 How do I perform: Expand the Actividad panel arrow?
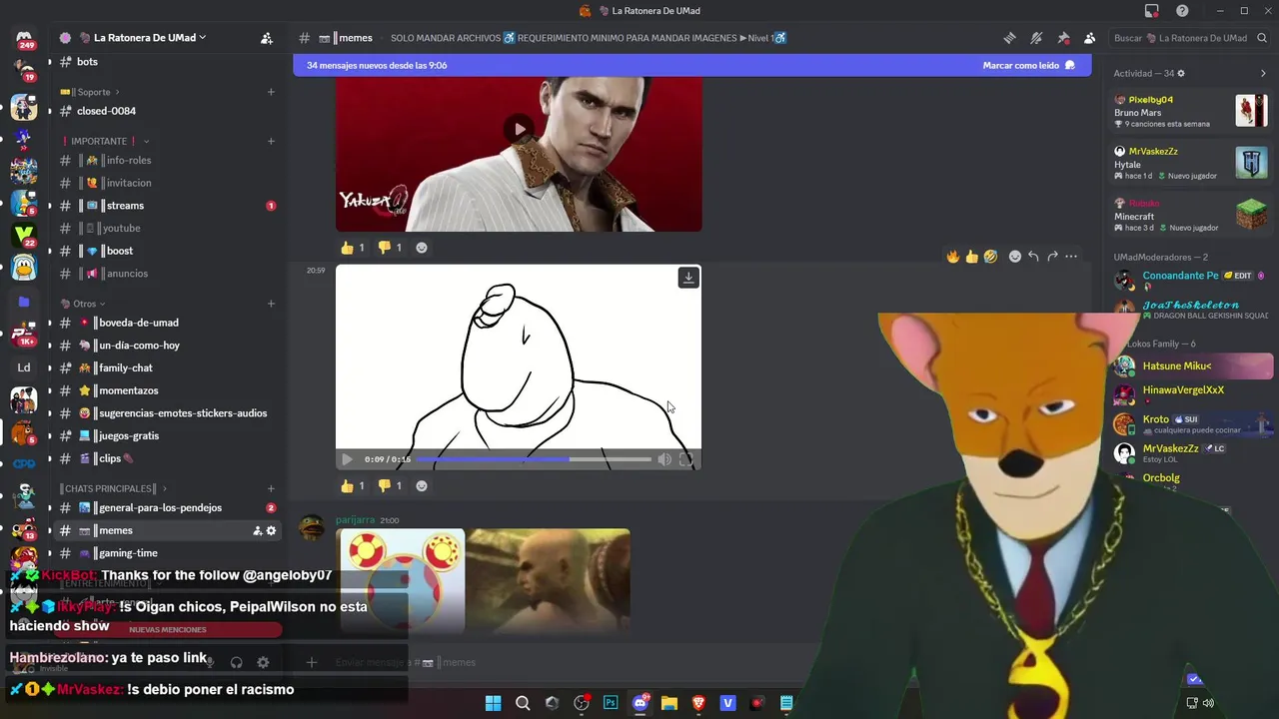[1263, 73]
